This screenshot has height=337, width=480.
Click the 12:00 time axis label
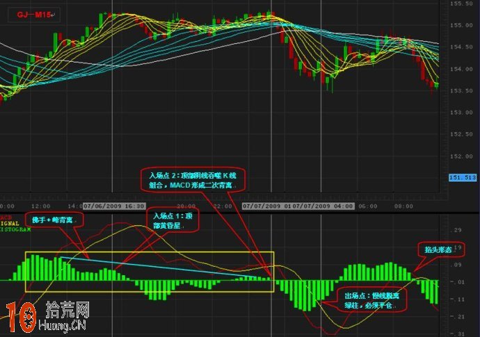point(41,206)
